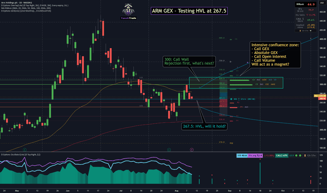327x193 pixels.
Task: Select the Options Oscillator[Lite] legend
Action: pos(21,155)
